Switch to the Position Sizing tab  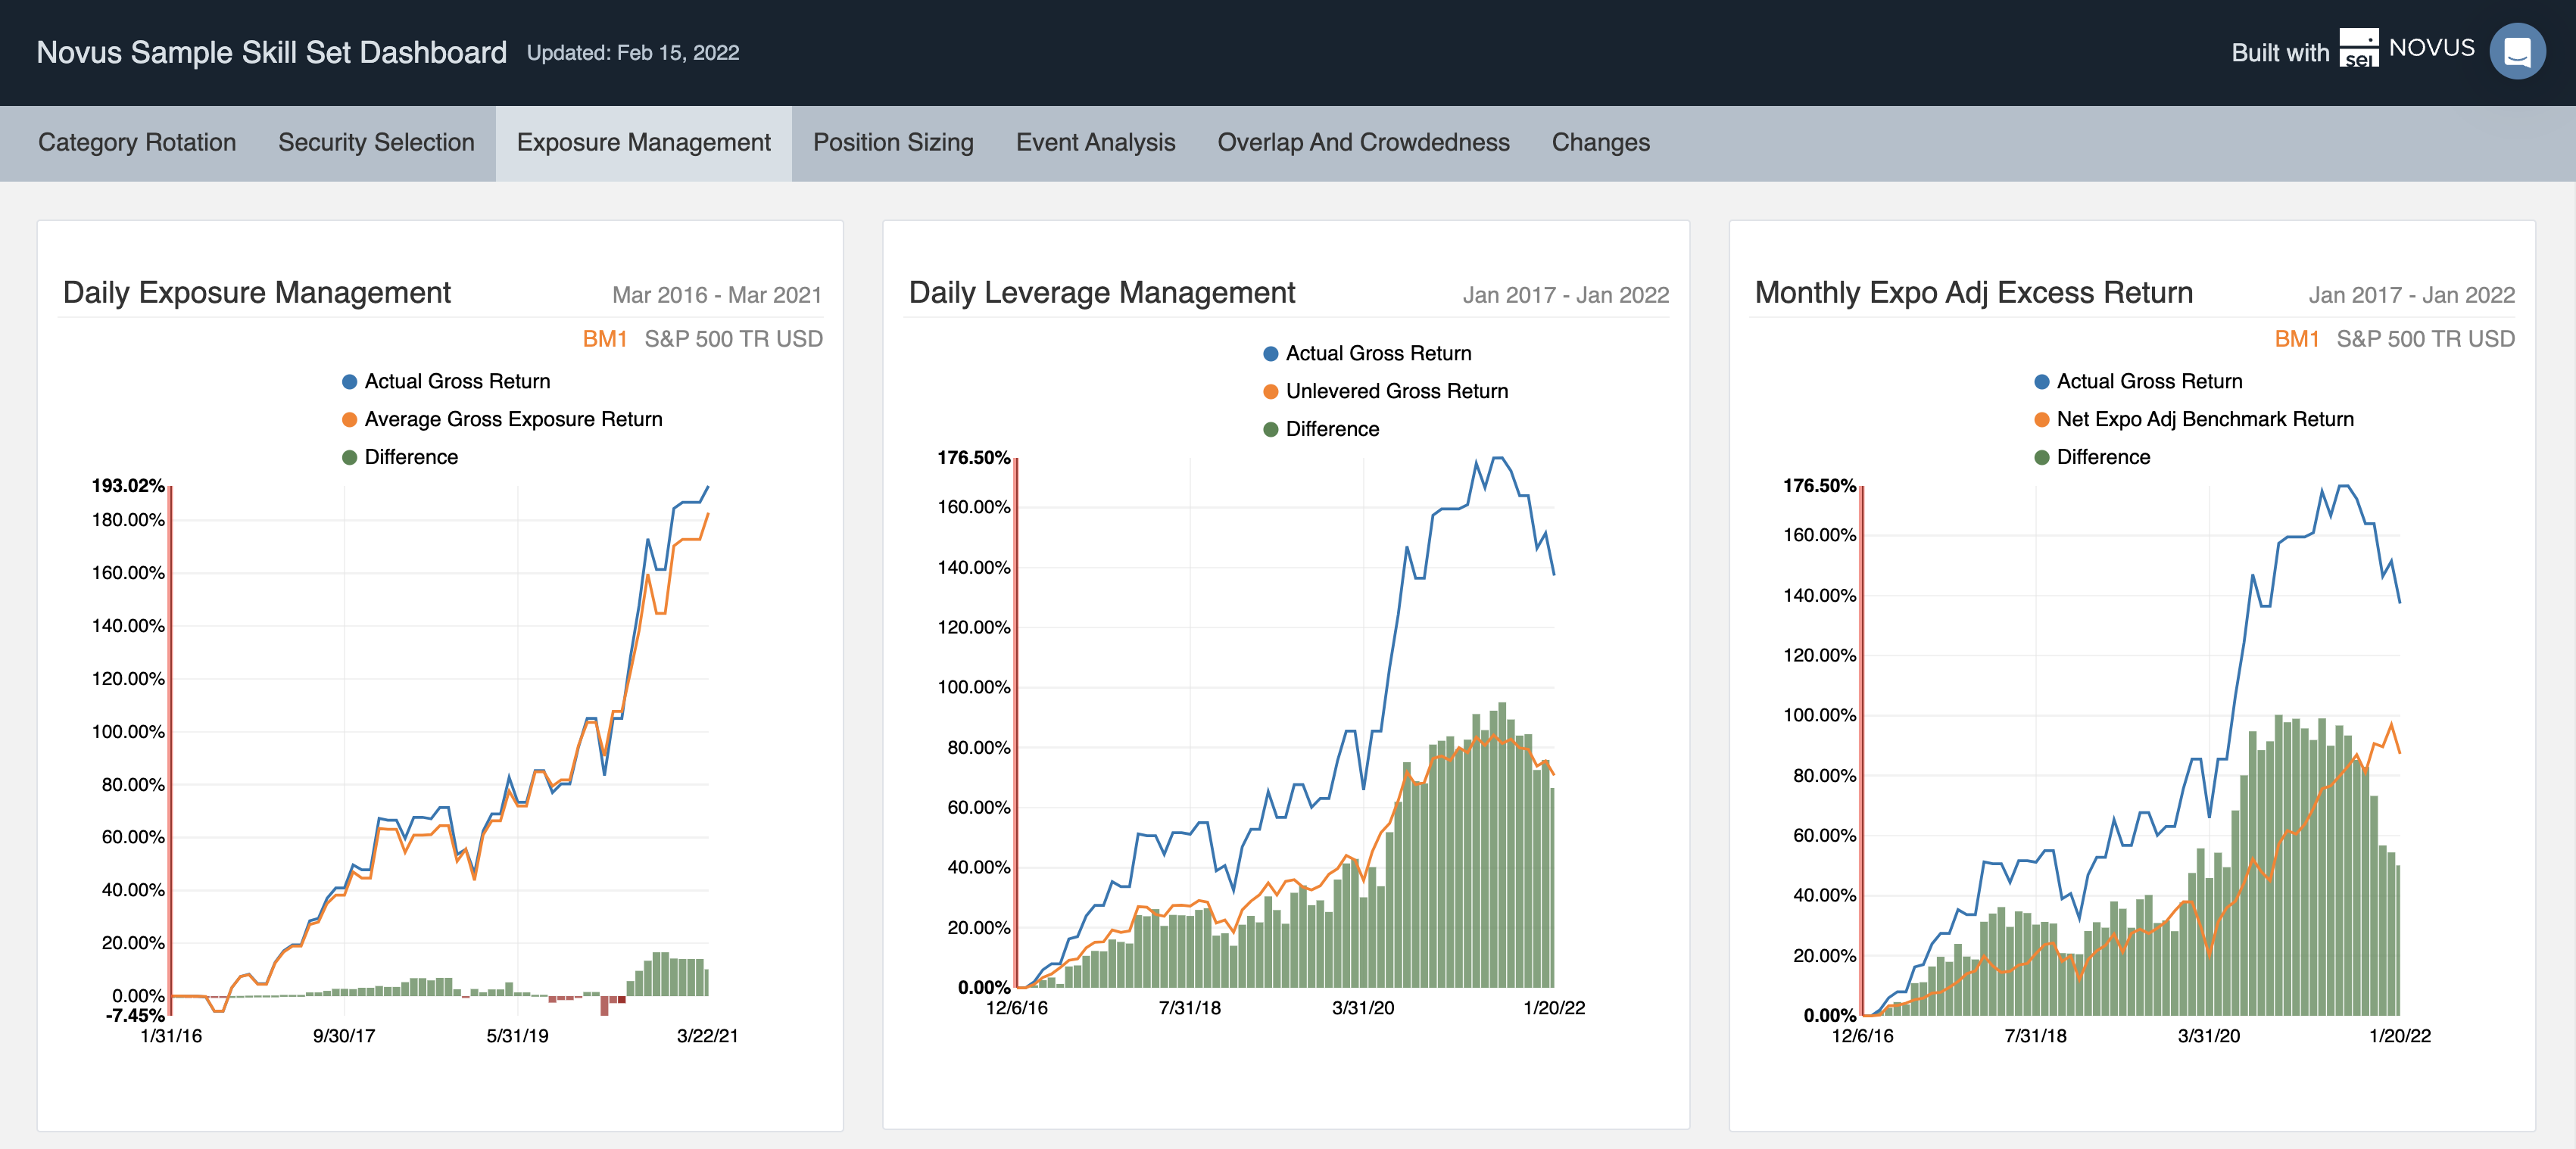893,142
